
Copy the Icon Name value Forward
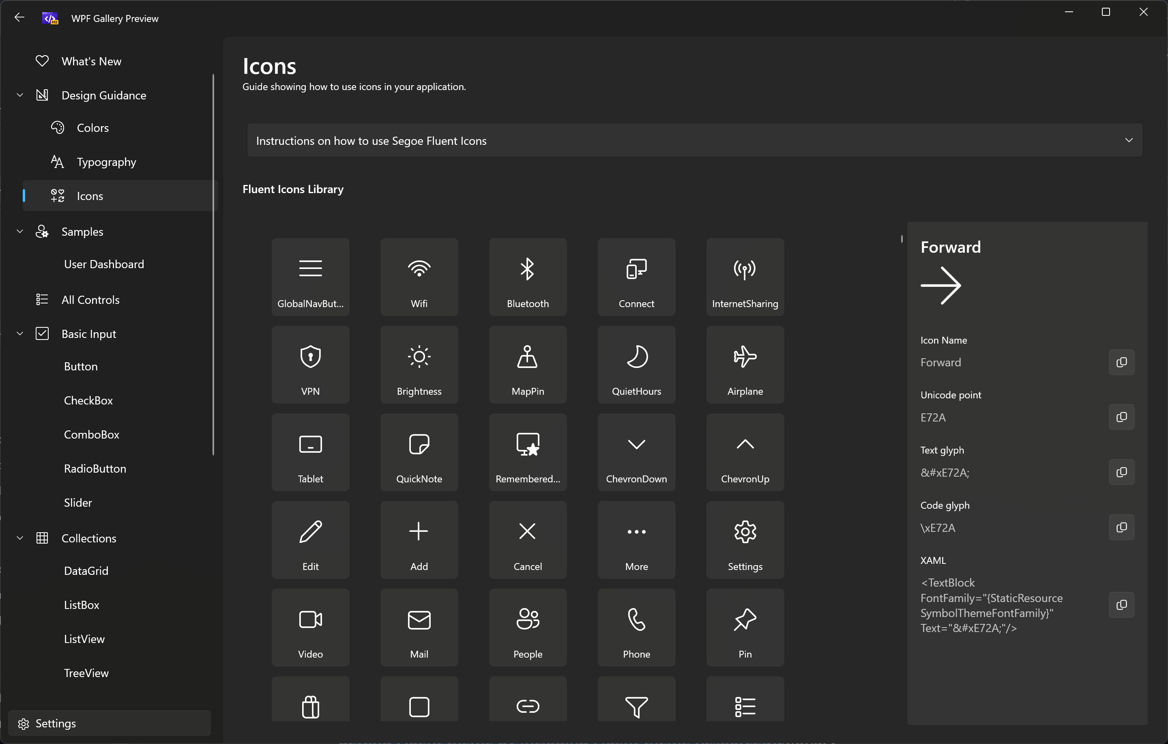1121,362
